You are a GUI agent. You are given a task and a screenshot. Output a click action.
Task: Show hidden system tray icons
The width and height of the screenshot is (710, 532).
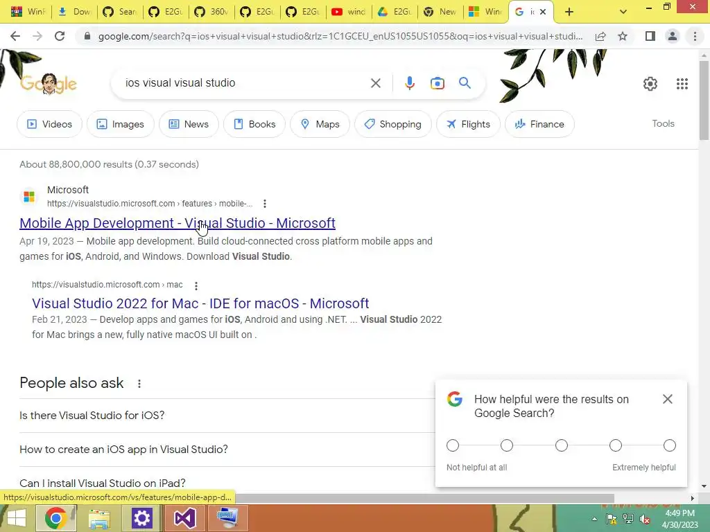(594, 520)
